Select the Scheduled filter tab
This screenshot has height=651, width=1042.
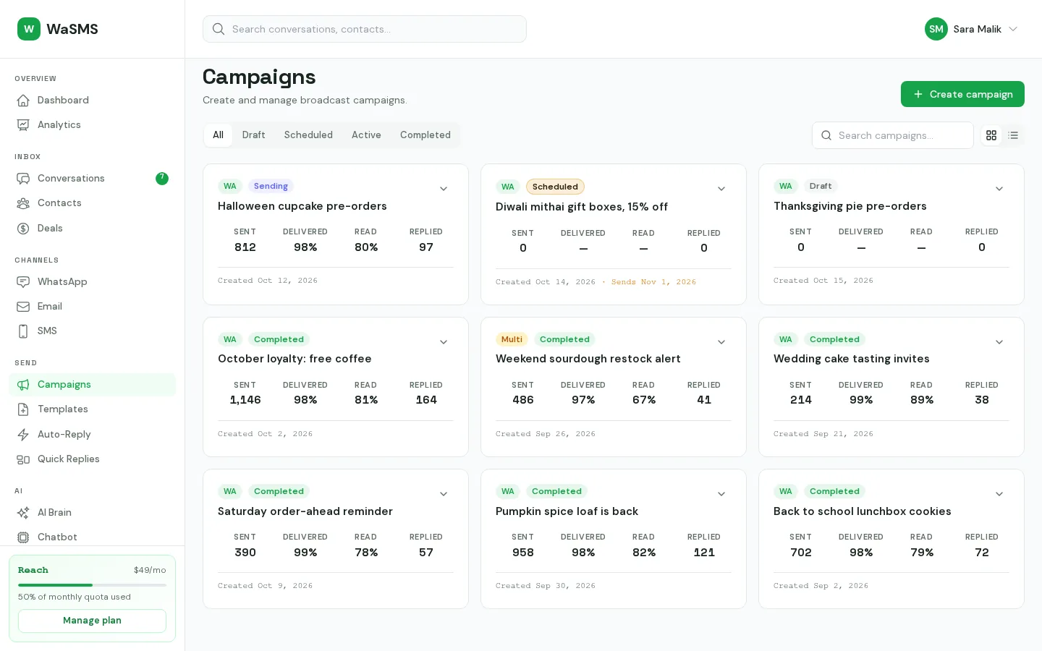click(x=308, y=135)
